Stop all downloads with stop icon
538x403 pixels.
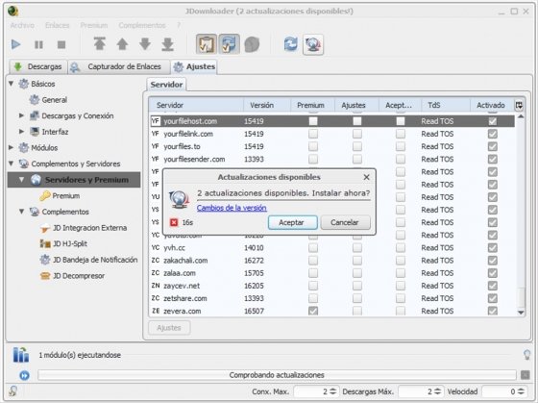click(61, 44)
